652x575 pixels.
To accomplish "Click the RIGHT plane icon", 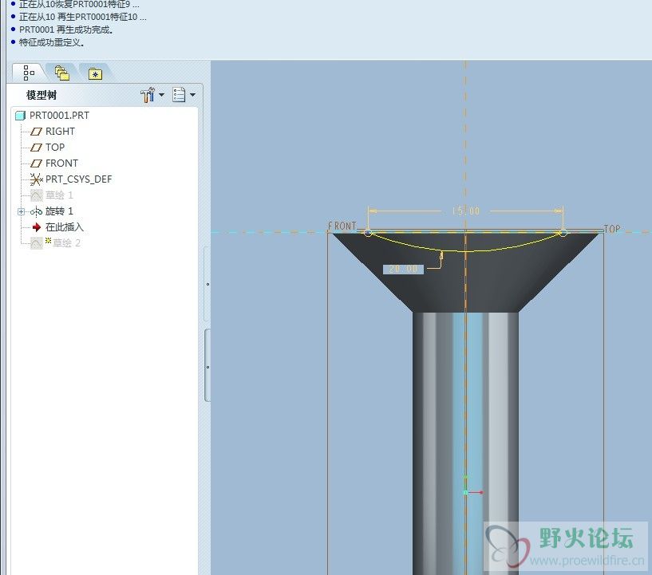I will 36,132.
